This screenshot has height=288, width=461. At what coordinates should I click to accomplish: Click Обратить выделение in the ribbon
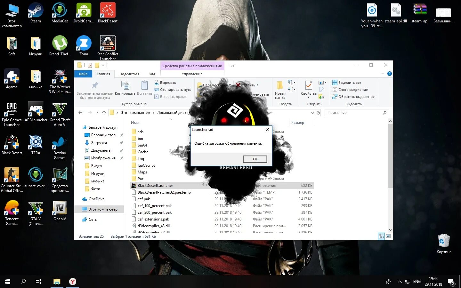point(353,97)
